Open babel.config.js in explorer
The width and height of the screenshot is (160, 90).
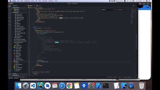(x=18, y=64)
